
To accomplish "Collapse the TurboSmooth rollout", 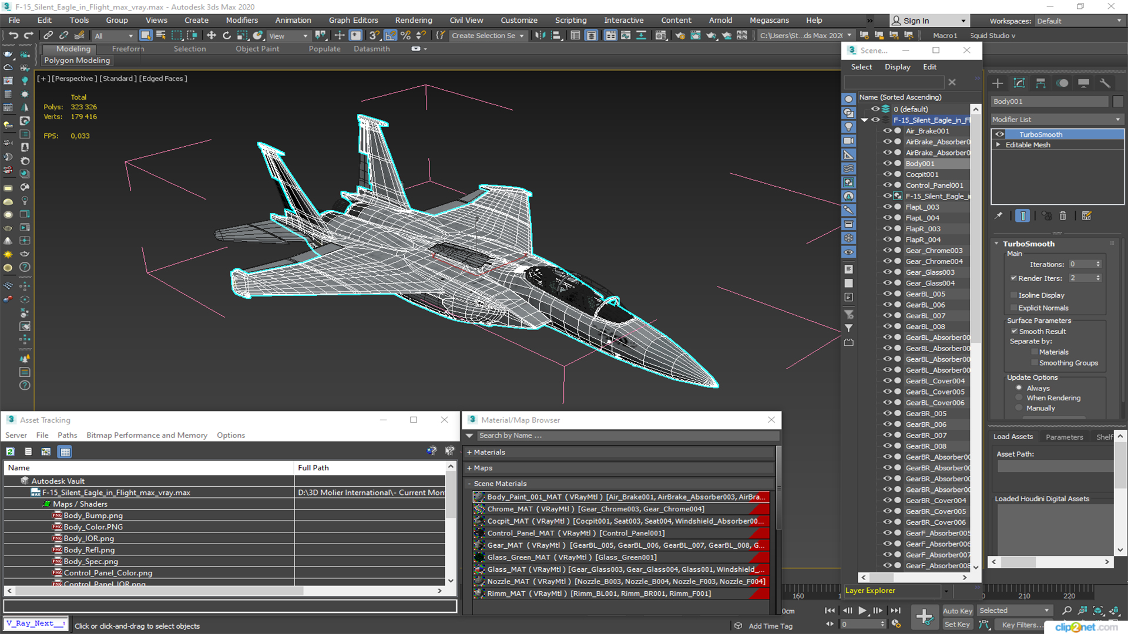I will pos(997,244).
